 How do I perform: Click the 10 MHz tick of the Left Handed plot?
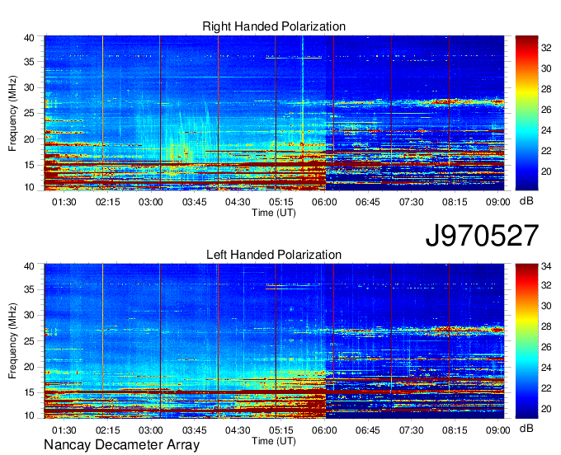tap(29, 415)
